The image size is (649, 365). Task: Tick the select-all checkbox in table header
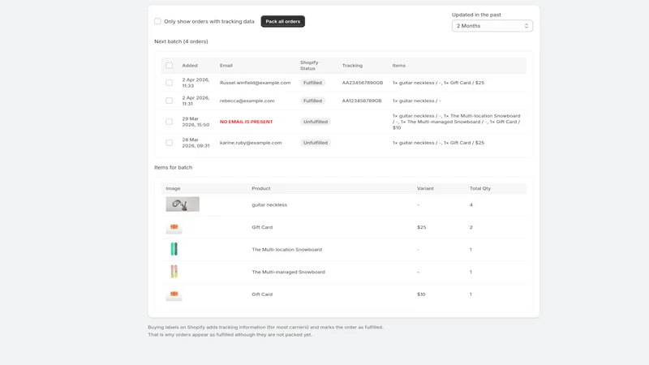pyautogui.click(x=170, y=66)
